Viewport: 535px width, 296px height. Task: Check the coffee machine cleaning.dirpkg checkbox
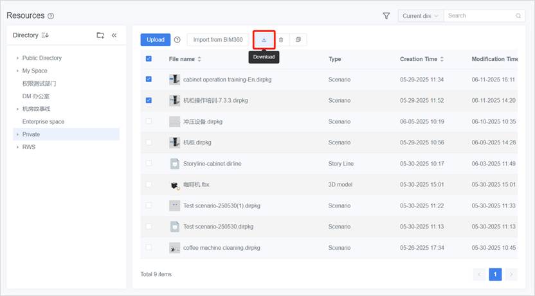click(149, 247)
